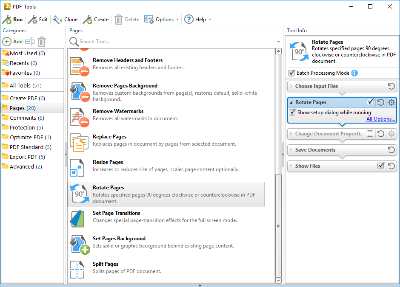This screenshot has height=287, width=400.
Task: Open the All Options link
Action: [380, 119]
